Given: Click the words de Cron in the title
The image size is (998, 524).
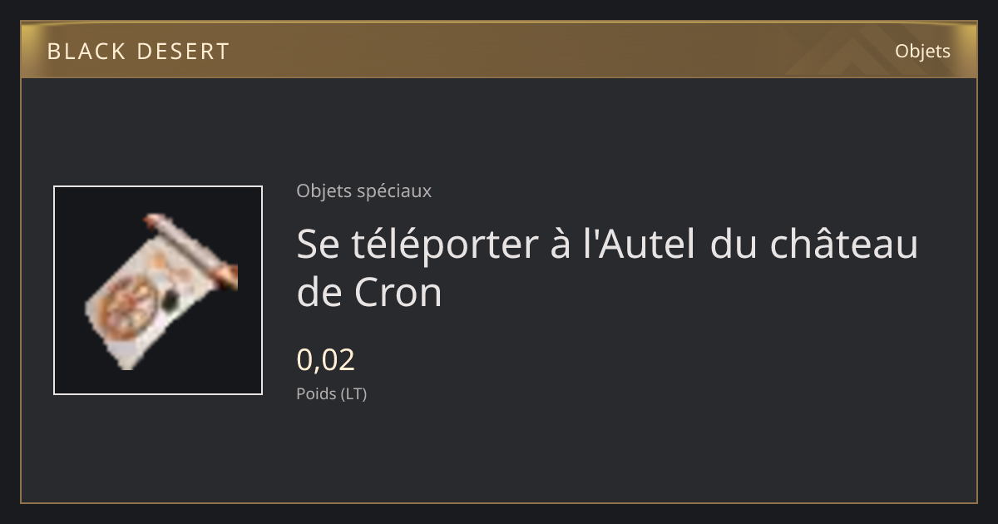Looking at the screenshot, I should tap(369, 292).
